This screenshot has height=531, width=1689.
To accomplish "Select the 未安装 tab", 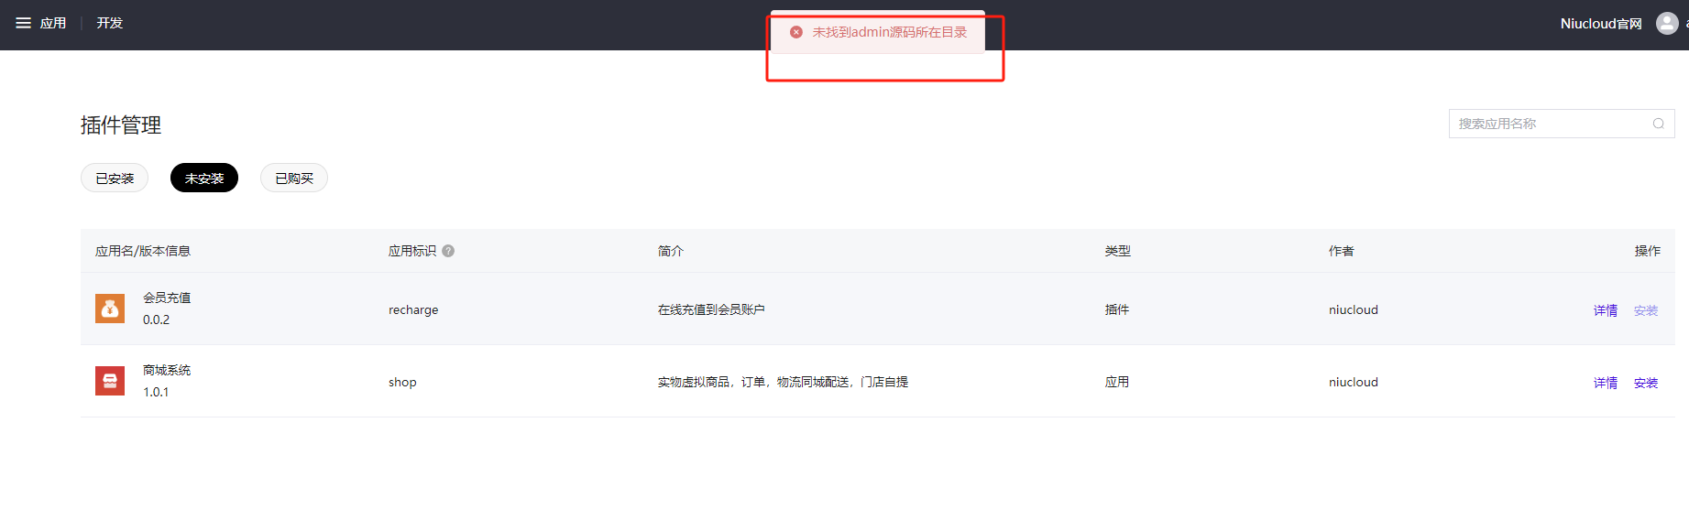I will [x=204, y=179].
